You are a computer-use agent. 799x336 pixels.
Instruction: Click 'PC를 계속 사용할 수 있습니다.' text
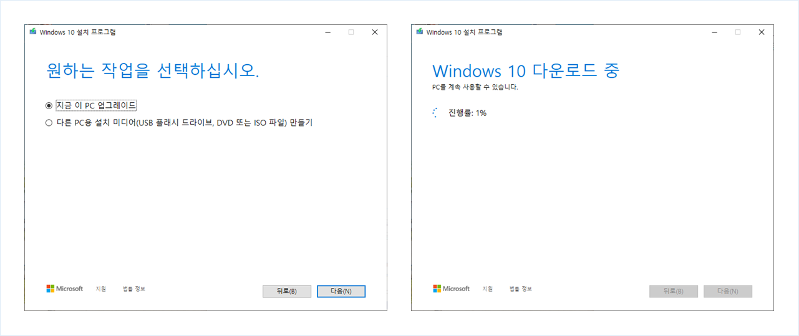click(x=475, y=87)
